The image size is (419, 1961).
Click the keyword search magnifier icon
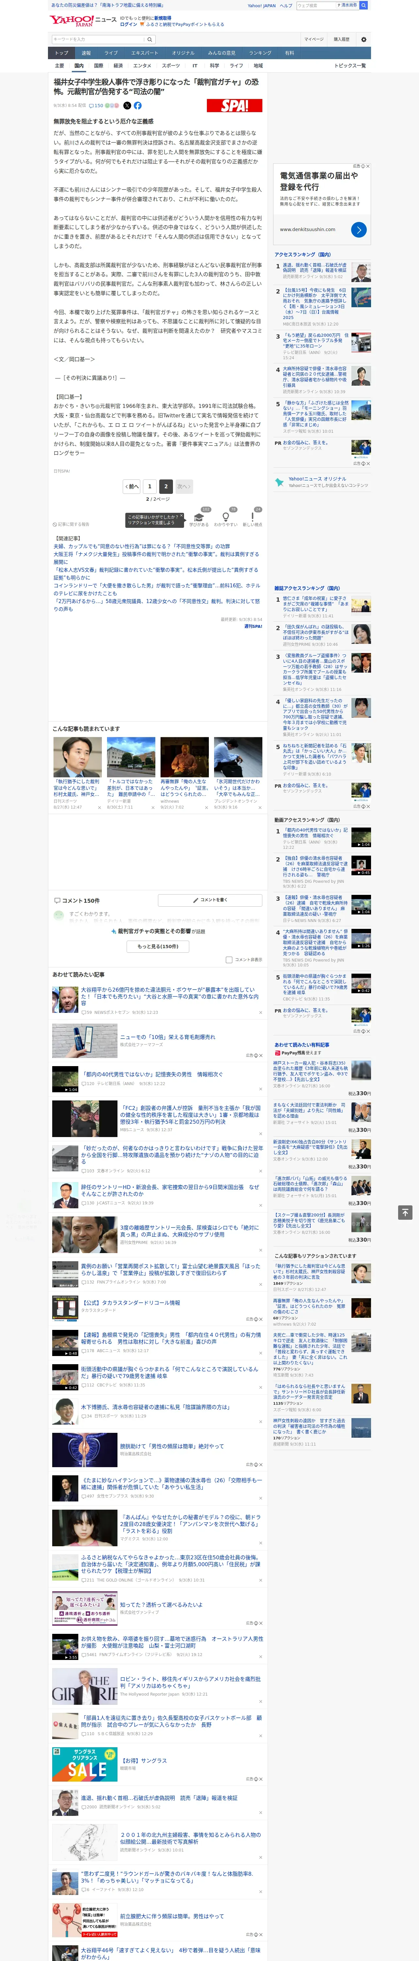(150, 39)
